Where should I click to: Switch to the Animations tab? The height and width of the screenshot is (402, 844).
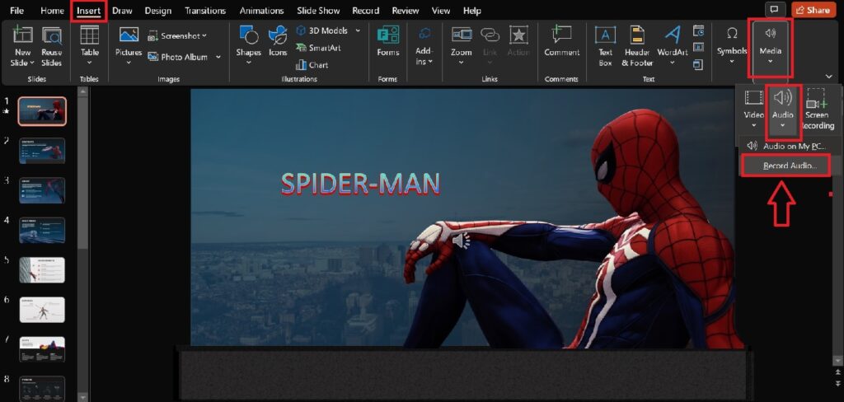pos(261,10)
